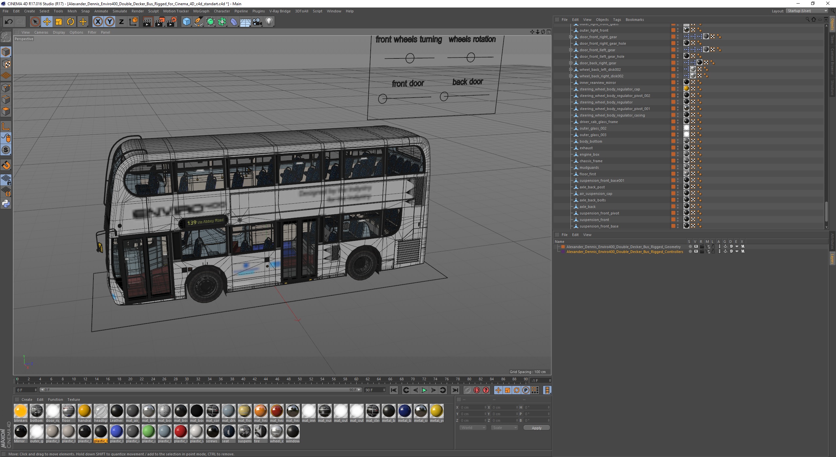Click the Undo arrow icon
Image resolution: width=836 pixels, height=457 pixels.
click(x=8, y=22)
